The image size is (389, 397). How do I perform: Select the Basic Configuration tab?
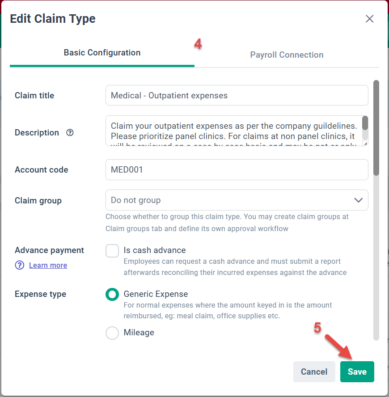coord(102,52)
